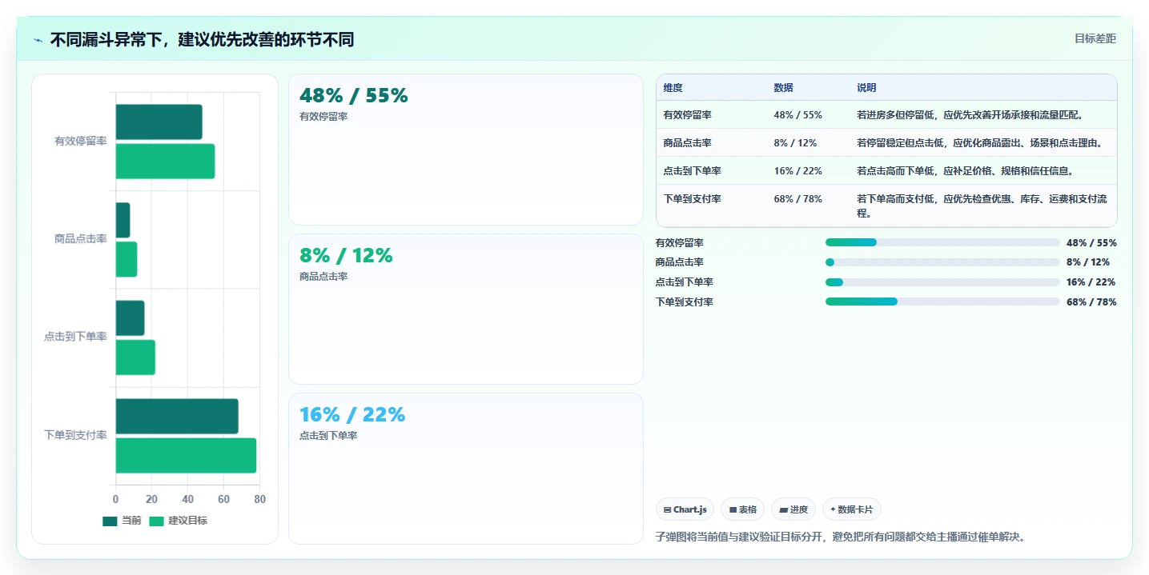Click the 点击到下单率 y-axis label in chart

[x=75, y=337]
